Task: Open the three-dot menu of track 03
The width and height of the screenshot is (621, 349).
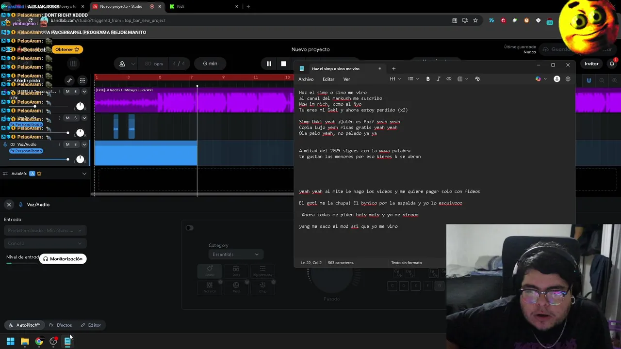Action: coord(60,144)
